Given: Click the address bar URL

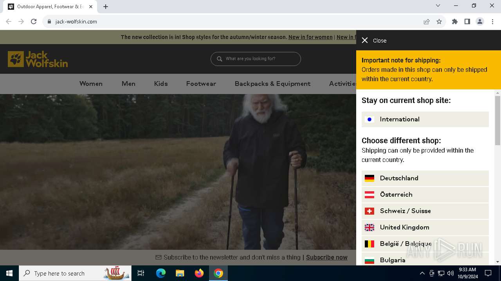Looking at the screenshot, I should point(76,21).
